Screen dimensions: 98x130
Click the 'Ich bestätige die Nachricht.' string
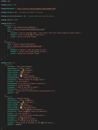[33, 109]
